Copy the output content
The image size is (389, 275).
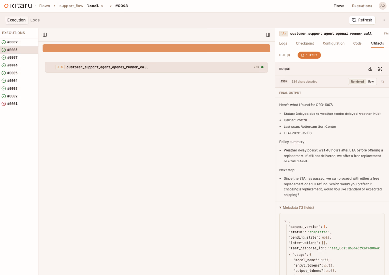tap(382, 82)
